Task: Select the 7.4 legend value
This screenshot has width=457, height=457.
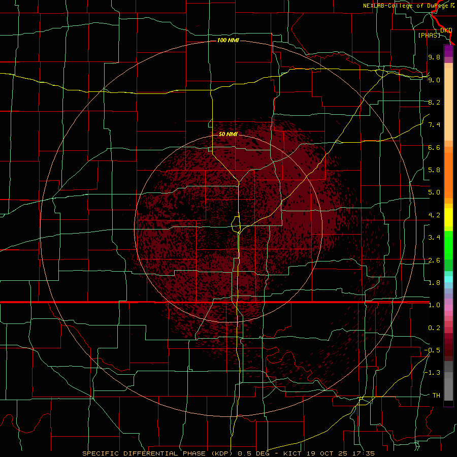Action: [x=434, y=125]
